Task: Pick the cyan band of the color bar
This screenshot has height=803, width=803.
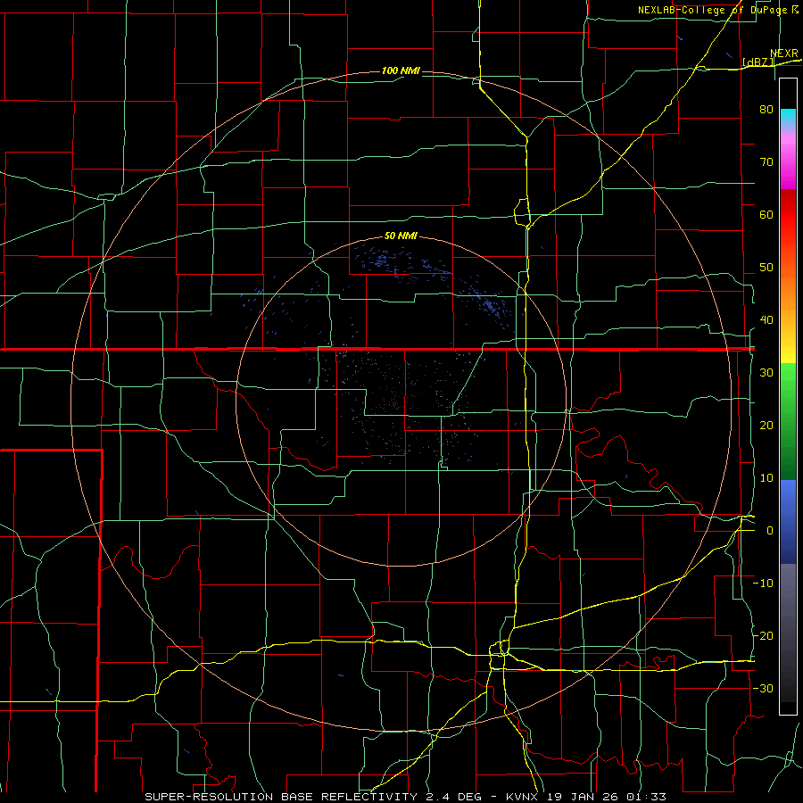Action: tap(788, 118)
